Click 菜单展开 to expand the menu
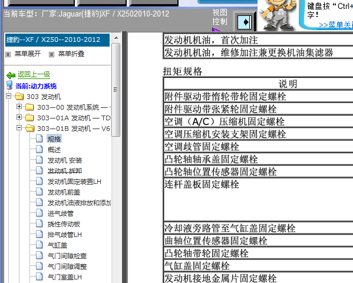This screenshot has height=283, width=353. pos(28,54)
